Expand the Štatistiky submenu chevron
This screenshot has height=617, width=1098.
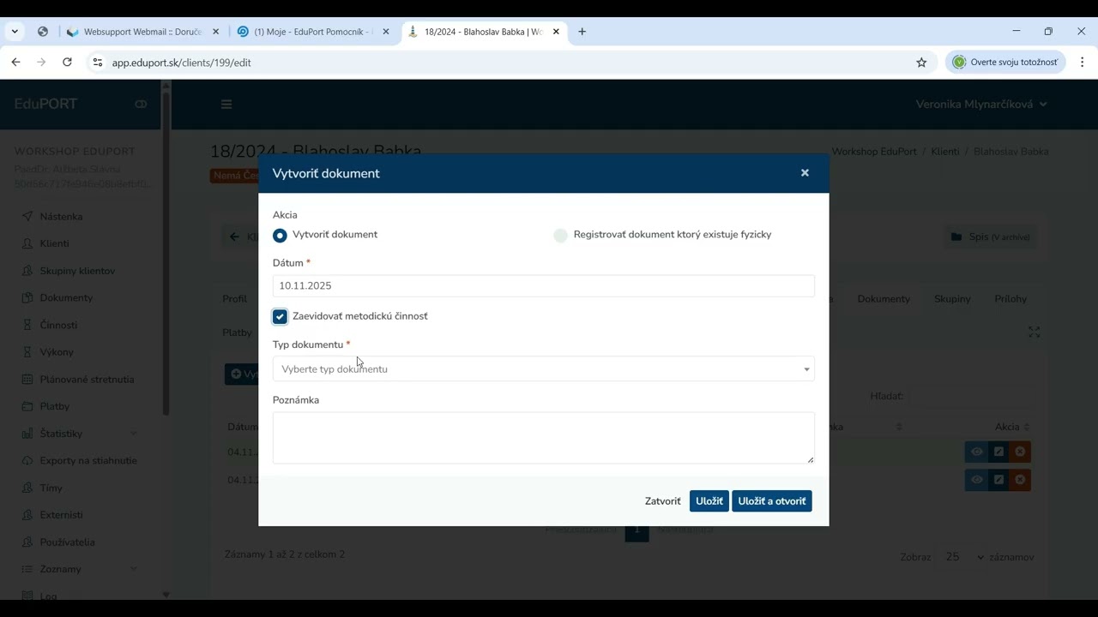coord(134,434)
